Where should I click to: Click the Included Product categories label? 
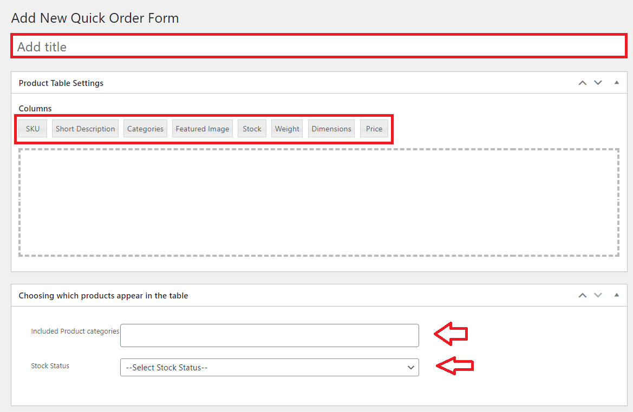click(75, 331)
